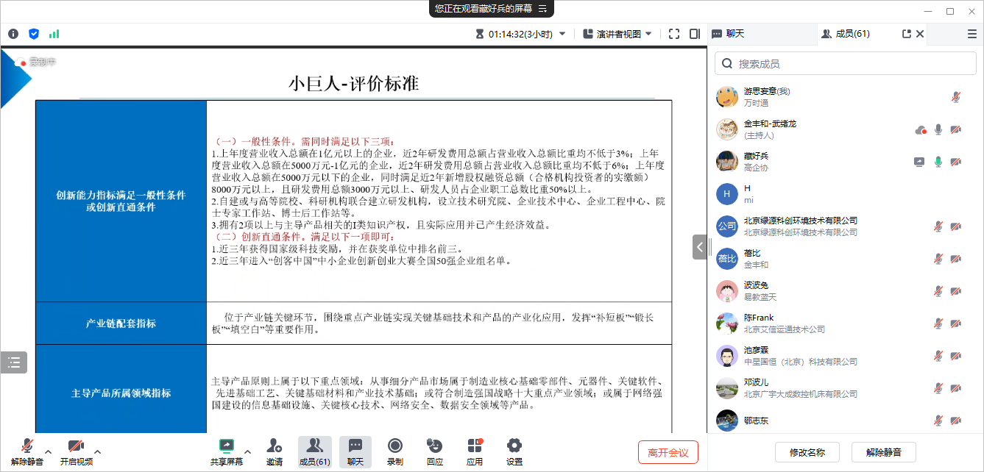Click avatar of 藏好兵
This screenshot has height=472, width=984.
coord(727,162)
